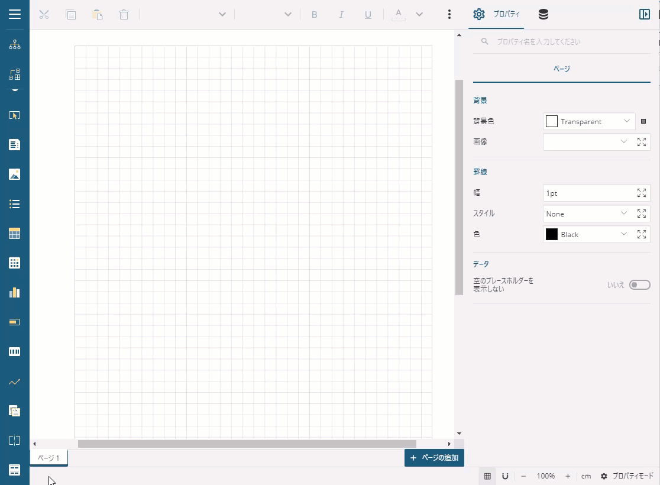
Task: Click the プロパティモード button
Action: tap(627, 476)
